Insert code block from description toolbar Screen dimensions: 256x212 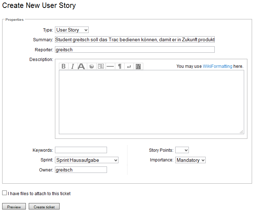coord(101,66)
